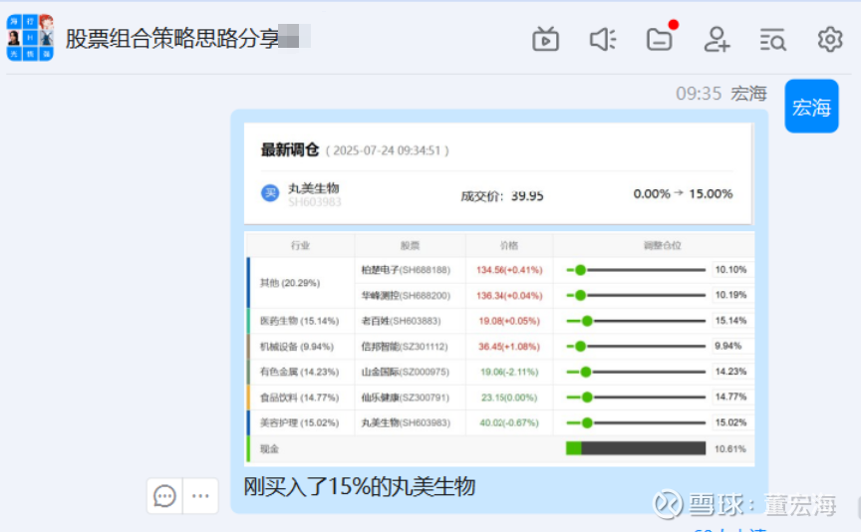
Task: Click the 山金国际(SZ000975) stock name
Action: [x=406, y=373]
